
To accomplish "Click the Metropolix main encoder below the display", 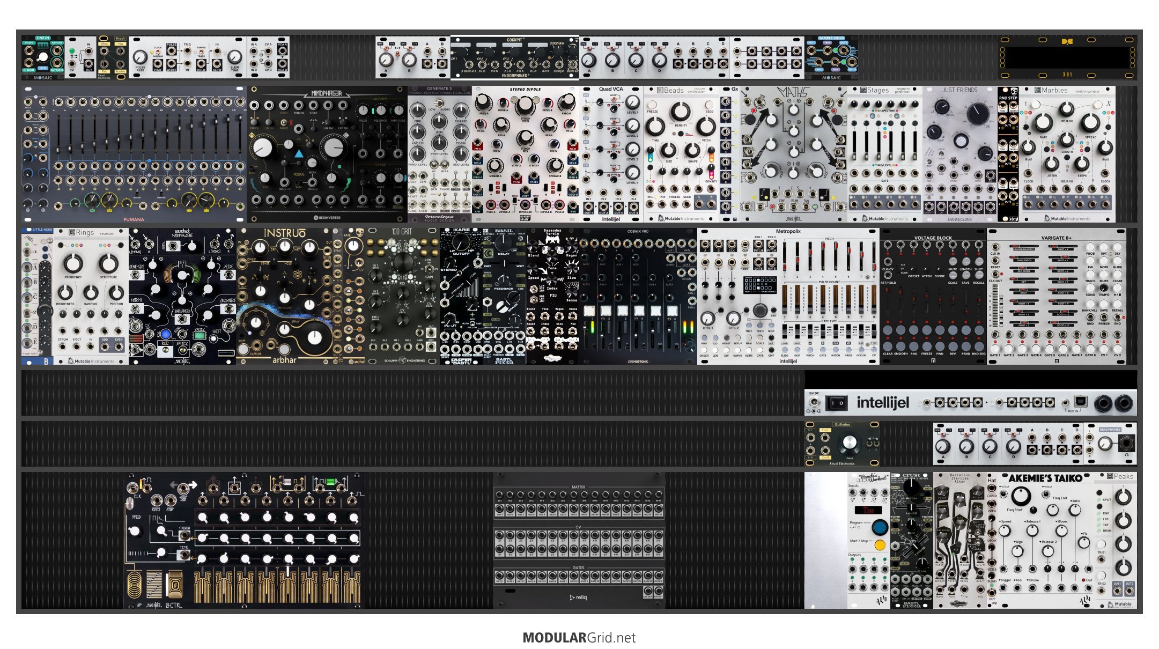I will pyautogui.click(x=760, y=310).
